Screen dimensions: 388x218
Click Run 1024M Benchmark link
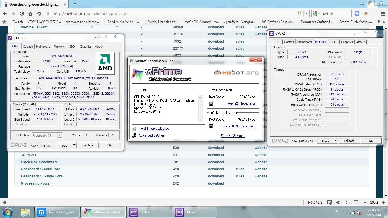[x=240, y=126]
